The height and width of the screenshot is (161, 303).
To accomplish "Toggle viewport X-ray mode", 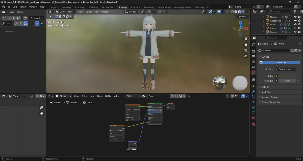I will 228,12.
